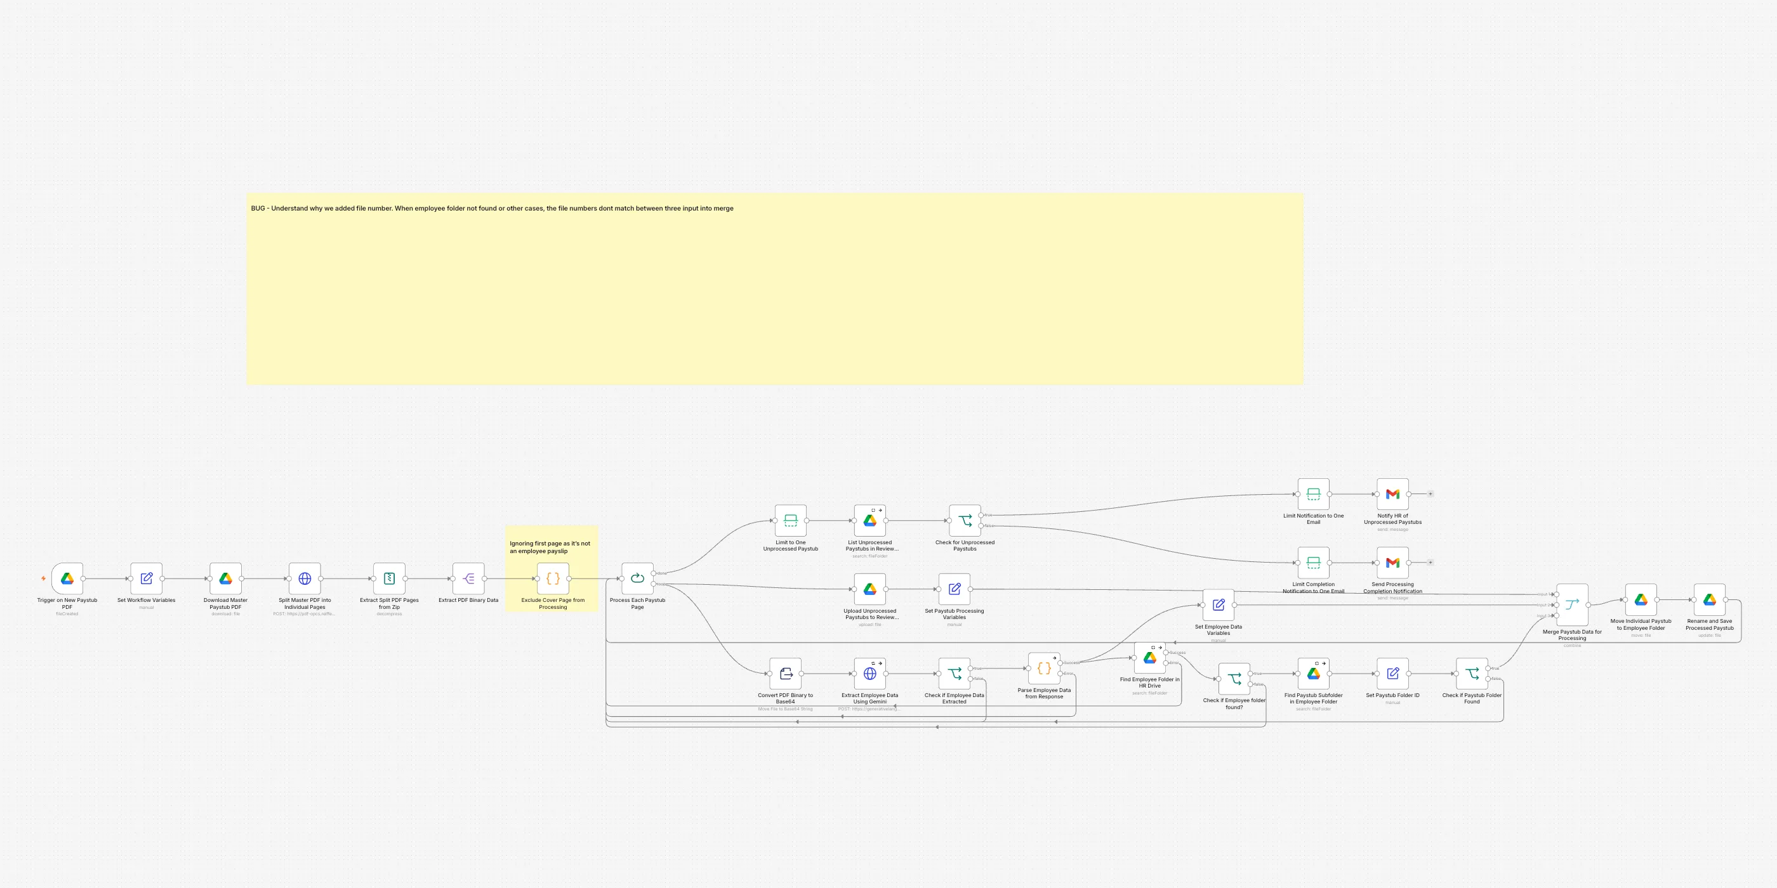Open List Unprocessed Paystubs in Review node
The width and height of the screenshot is (1777, 888).
(870, 521)
